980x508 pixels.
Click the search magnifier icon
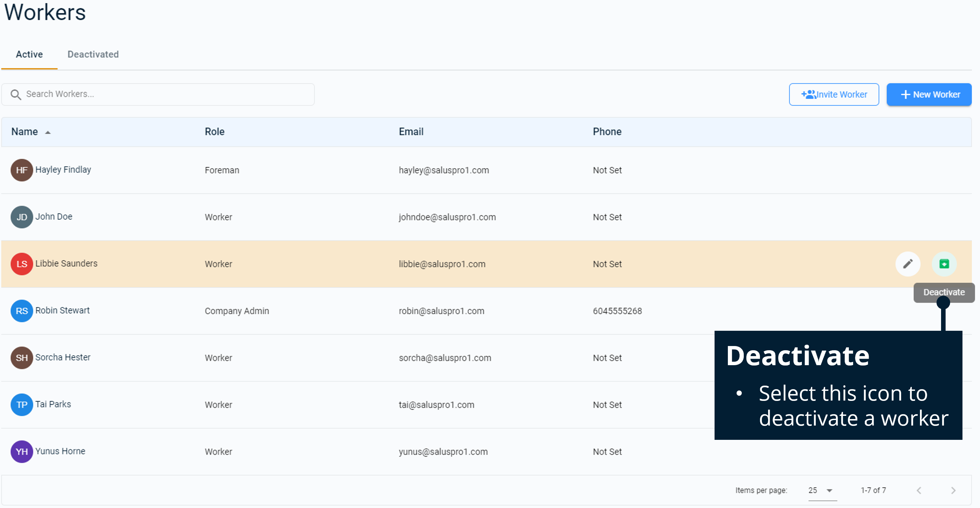pos(16,94)
